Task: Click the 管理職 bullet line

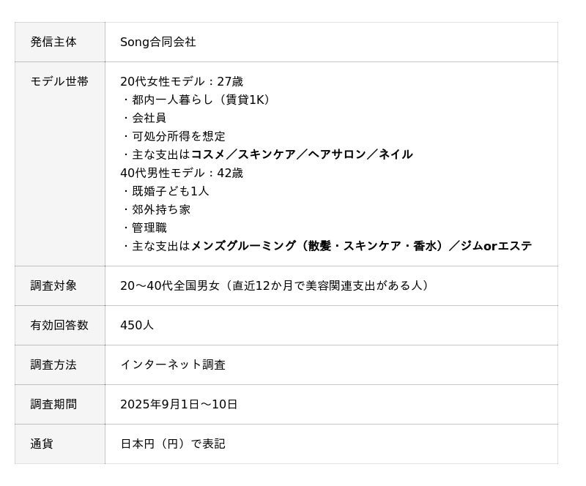Action: coord(149,228)
